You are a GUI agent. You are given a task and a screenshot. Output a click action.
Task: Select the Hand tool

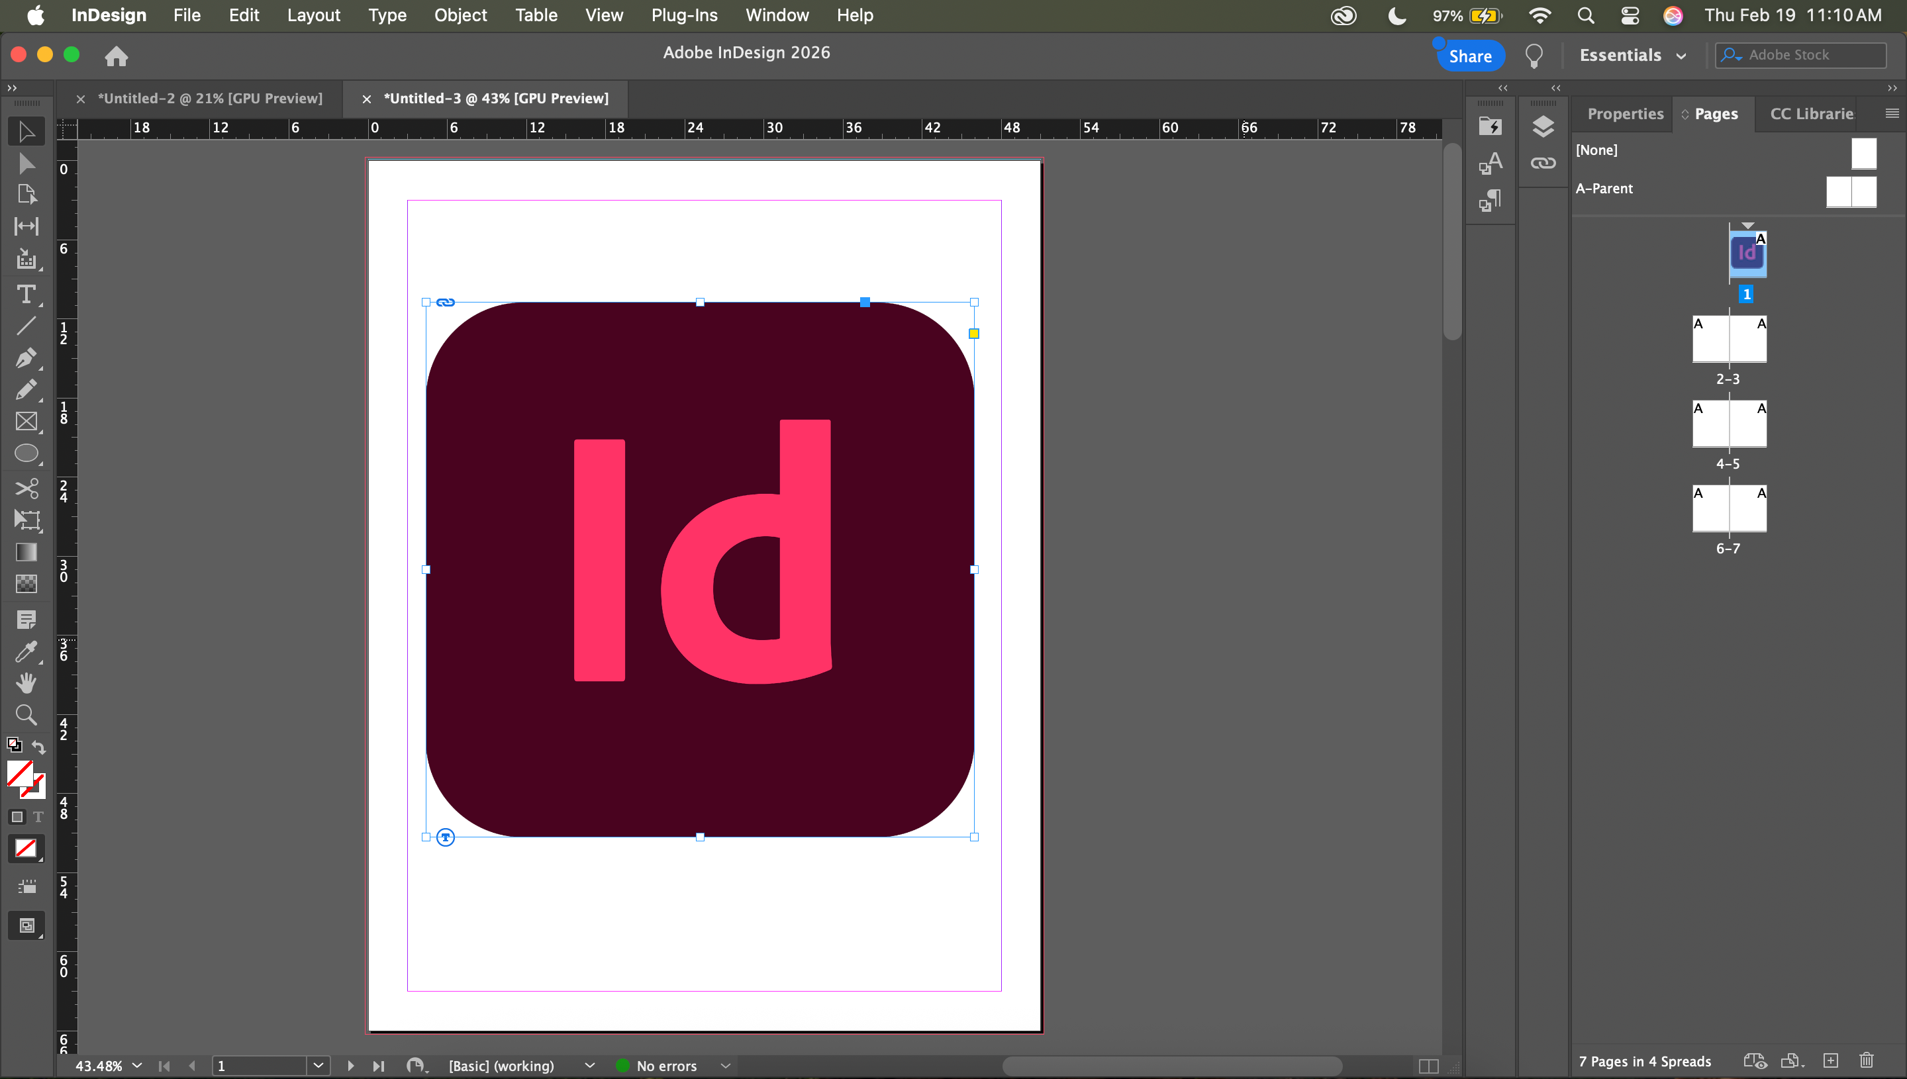tap(26, 683)
